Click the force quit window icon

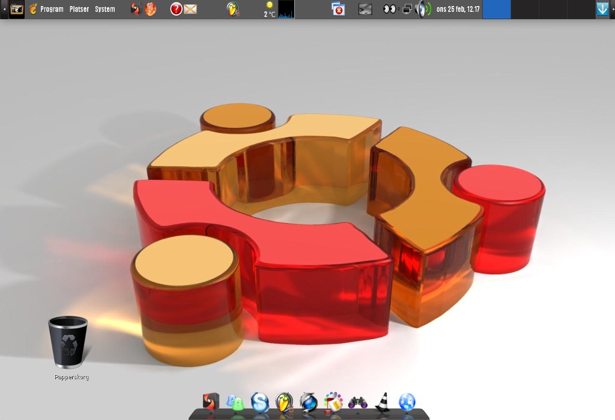(338, 9)
